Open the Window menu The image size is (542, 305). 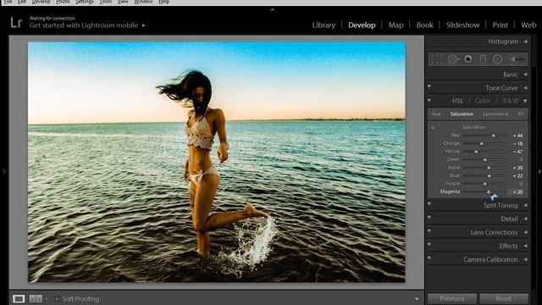pyautogui.click(x=143, y=2)
